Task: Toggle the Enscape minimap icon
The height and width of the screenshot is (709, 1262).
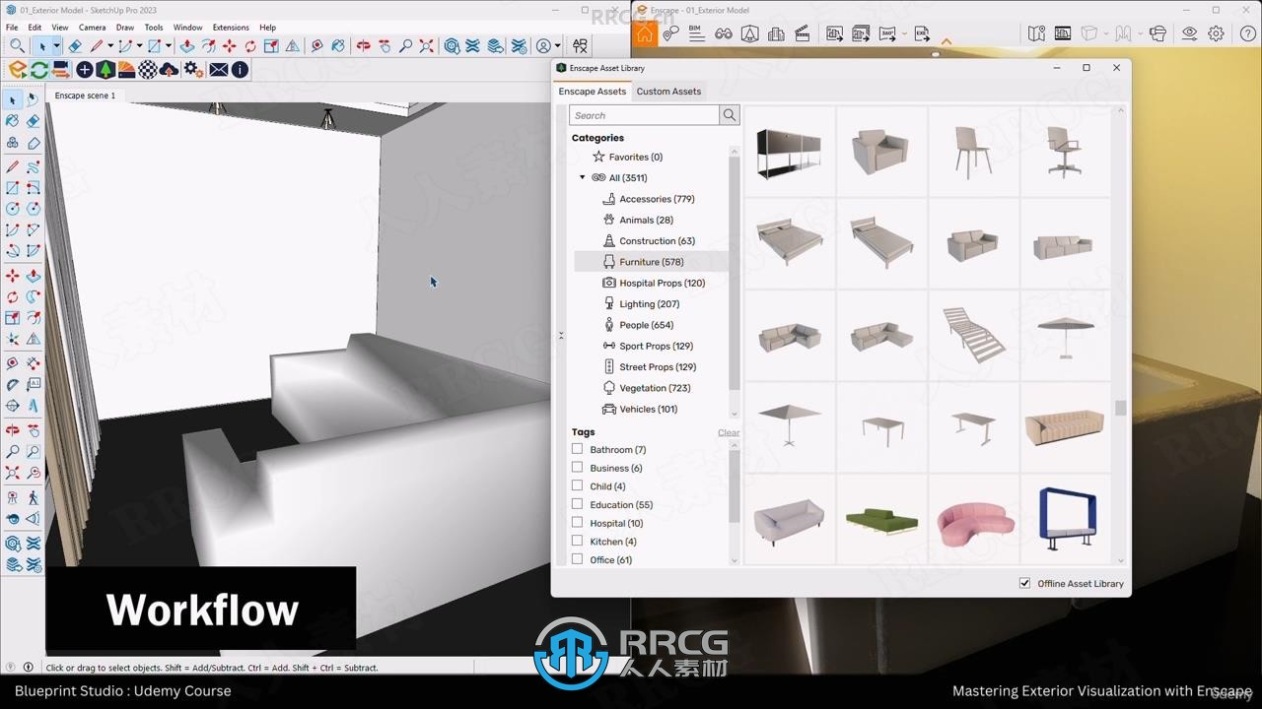Action: click(x=1036, y=34)
